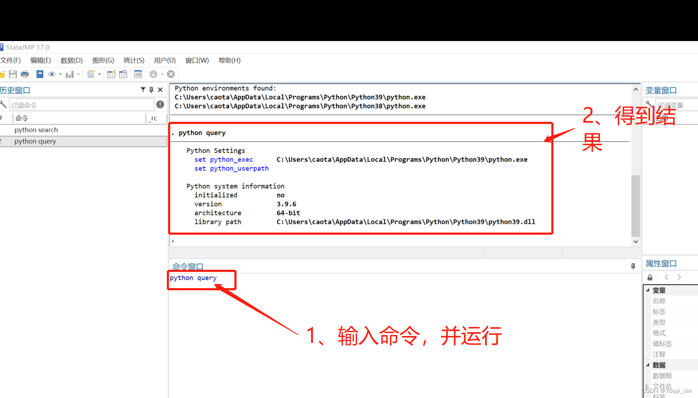Click the Viewer eye icon
This screenshot has width=698, height=398.
click(x=52, y=74)
